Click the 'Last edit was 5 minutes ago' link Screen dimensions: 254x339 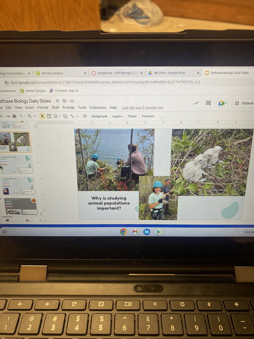(x=143, y=108)
